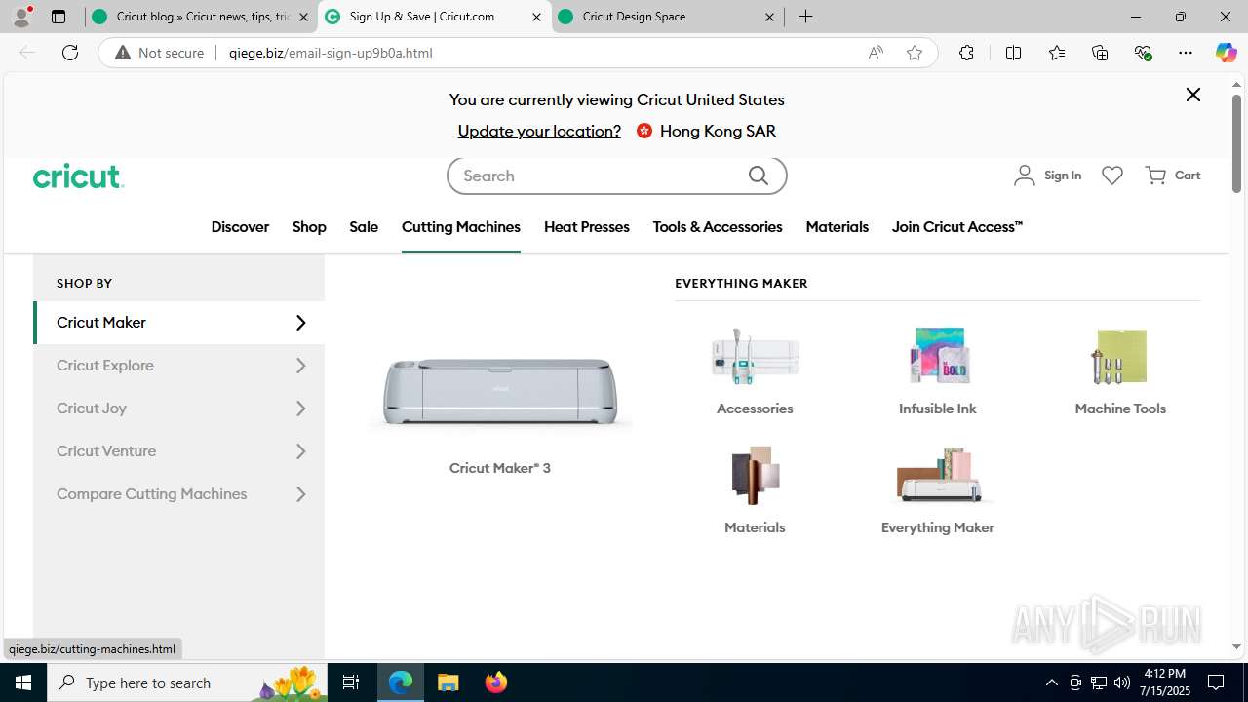Select Accessories category thumbnail
This screenshot has width=1248, height=702.
pos(755,356)
